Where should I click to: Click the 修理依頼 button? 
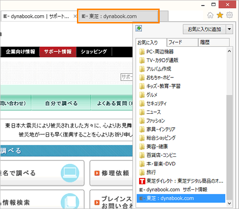pyautogui.click(x=111, y=173)
